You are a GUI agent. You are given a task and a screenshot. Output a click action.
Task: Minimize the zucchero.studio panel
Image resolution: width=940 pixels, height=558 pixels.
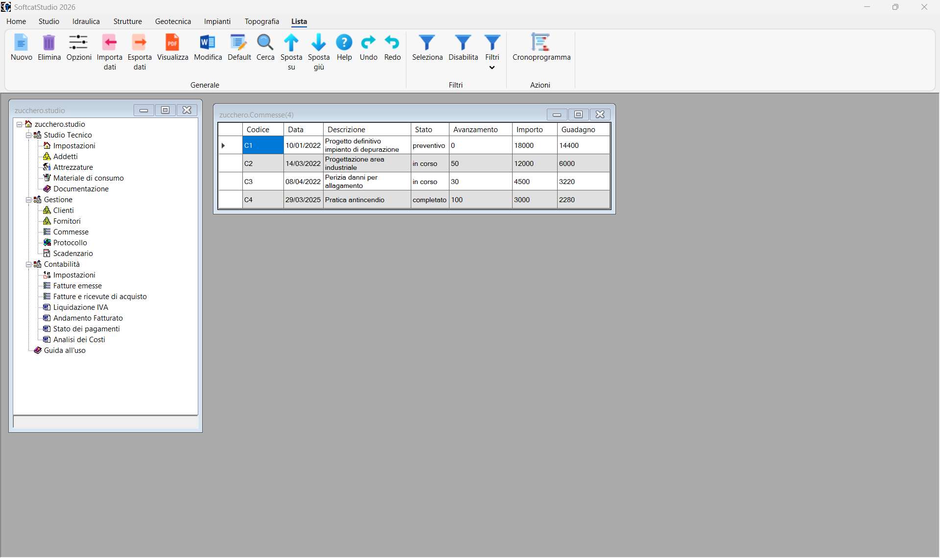pos(143,110)
